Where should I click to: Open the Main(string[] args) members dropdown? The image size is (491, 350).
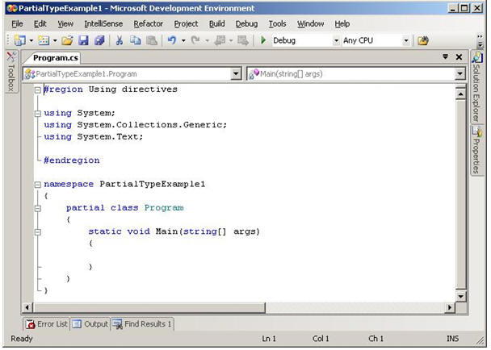click(x=460, y=74)
